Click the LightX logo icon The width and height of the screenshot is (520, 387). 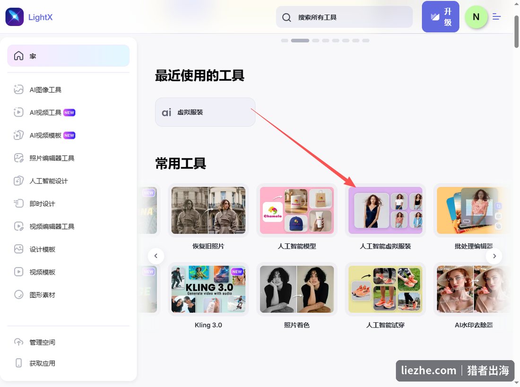(x=15, y=17)
